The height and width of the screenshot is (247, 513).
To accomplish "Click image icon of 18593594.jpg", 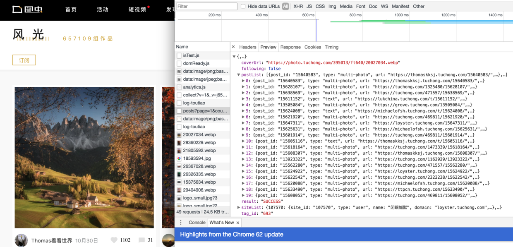I will pos(179,158).
